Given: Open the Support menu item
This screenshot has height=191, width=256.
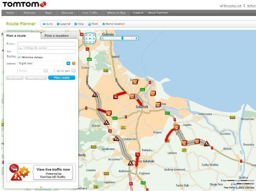Looking at the screenshot, I should pyautogui.click(x=138, y=13).
